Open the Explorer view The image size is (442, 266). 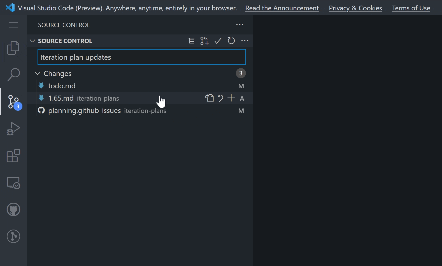tap(13, 48)
